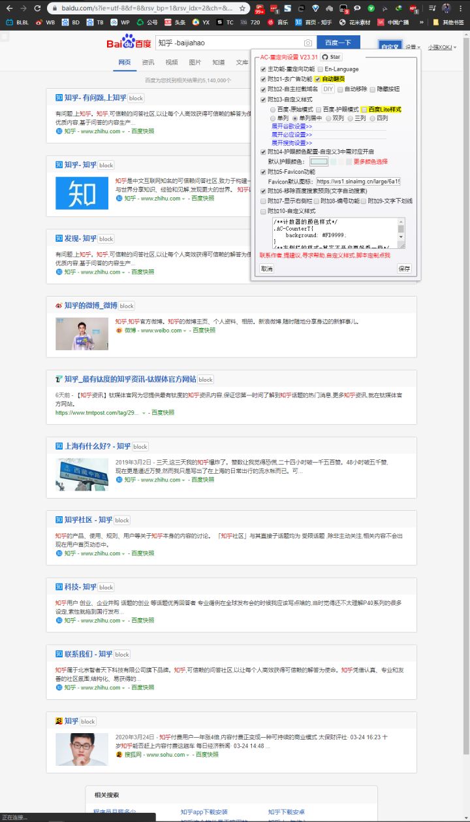470x822 pixels.
Task: Check the 百度Lite样式 checkbox
Action: (364, 109)
